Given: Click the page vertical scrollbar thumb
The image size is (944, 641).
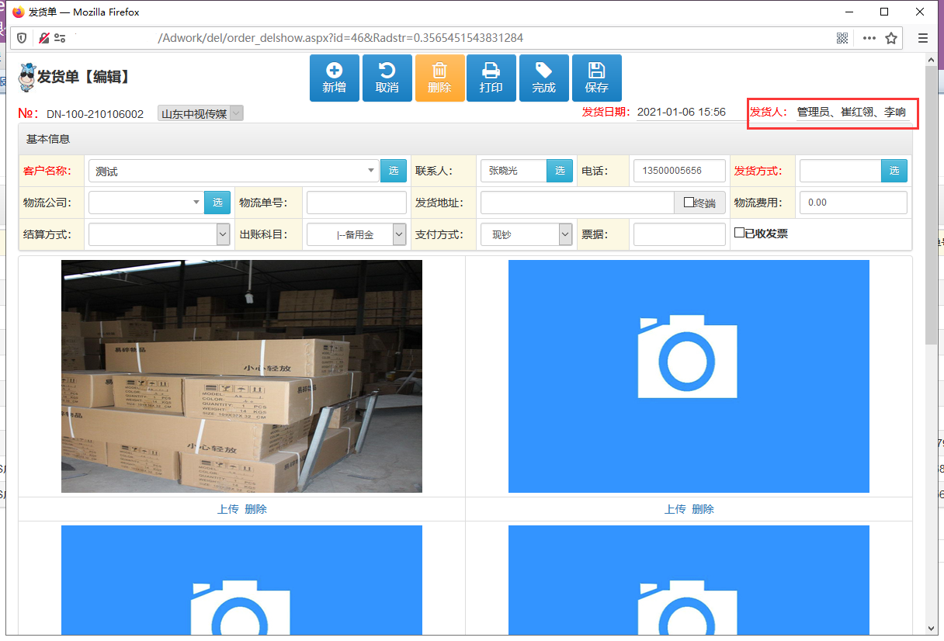Looking at the screenshot, I should [x=931, y=206].
